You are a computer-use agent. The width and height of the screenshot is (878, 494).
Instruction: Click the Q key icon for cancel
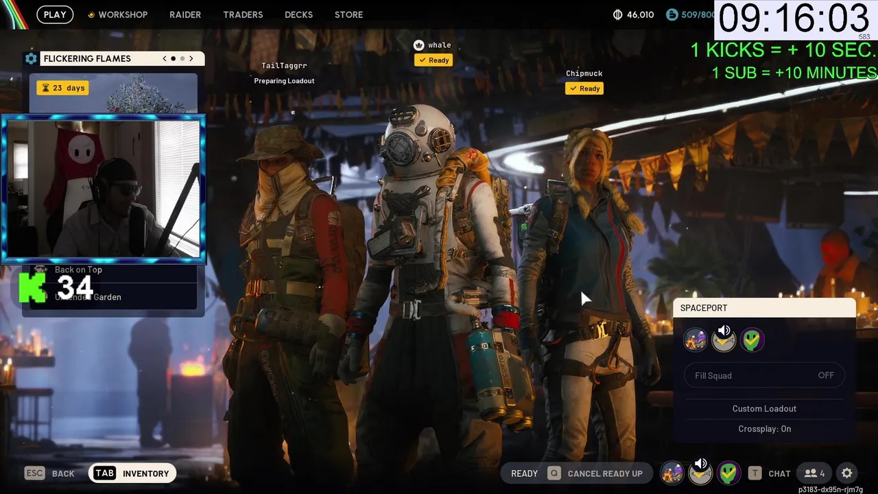(554, 473)
